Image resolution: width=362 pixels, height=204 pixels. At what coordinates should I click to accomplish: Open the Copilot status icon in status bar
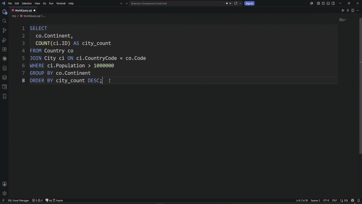tap(353, 200)
